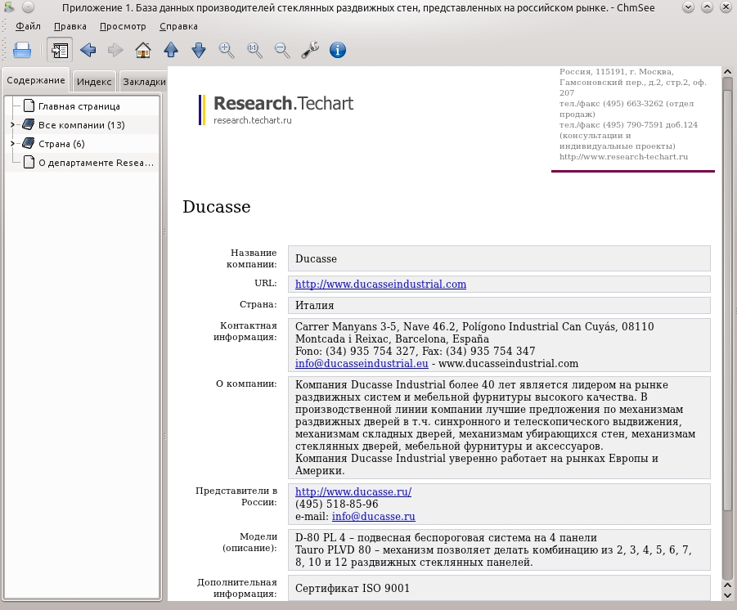Expand the Все компании (13) tree node

point(13,125)
